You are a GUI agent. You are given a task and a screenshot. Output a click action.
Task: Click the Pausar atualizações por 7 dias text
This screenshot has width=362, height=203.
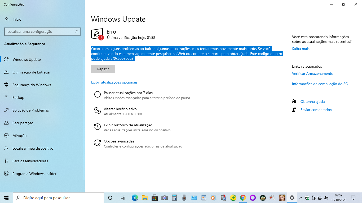128,93
